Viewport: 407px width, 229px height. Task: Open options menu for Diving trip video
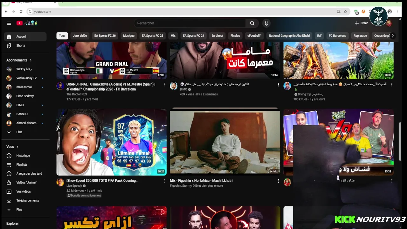(x=392, y=85)
